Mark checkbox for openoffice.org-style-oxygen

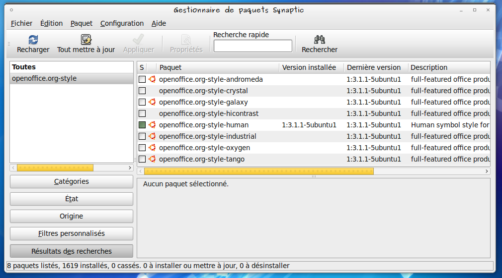142,148
